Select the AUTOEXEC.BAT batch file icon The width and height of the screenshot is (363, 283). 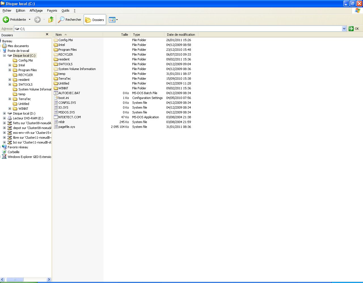[x=56, y=93]
